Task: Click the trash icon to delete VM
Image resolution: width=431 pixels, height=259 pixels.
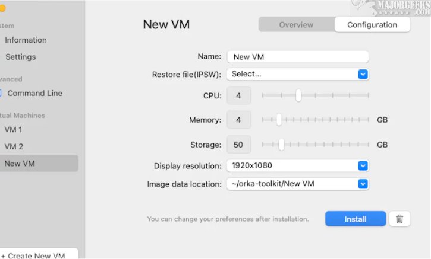Action: tap(399, 219)
